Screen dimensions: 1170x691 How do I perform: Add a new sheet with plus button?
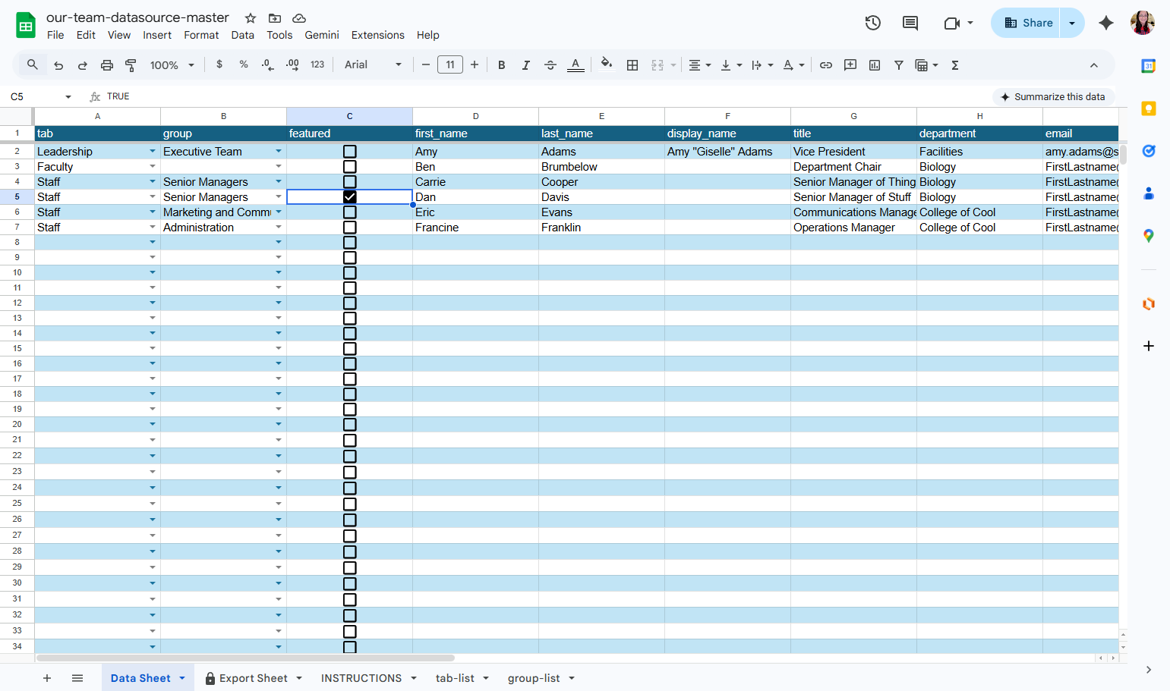pyautogui.click(x=47, y=678)
